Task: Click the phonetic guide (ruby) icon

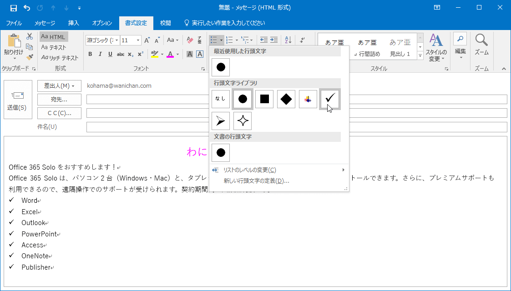Action: pyautogui.click(x=199, y=40)
